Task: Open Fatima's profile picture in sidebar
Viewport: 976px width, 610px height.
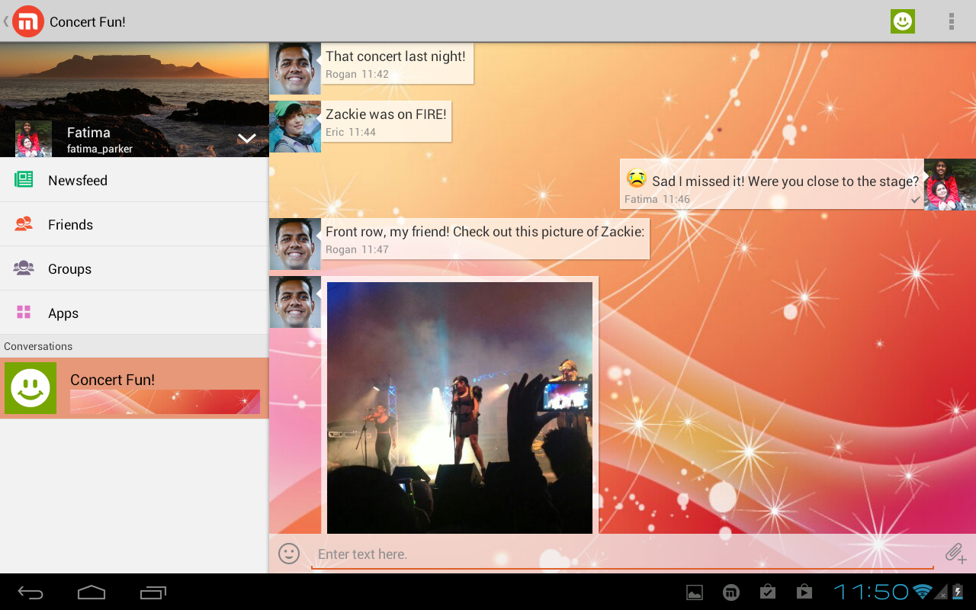Action: 34,139
